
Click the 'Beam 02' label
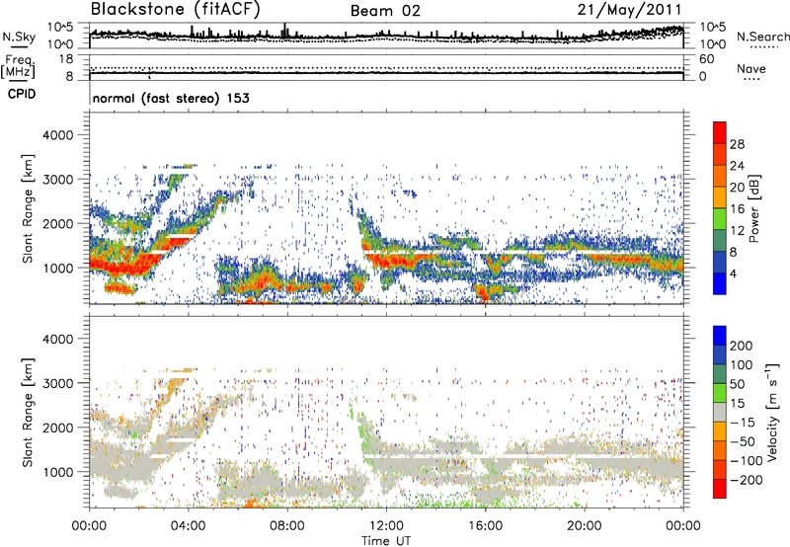point(385,11)
